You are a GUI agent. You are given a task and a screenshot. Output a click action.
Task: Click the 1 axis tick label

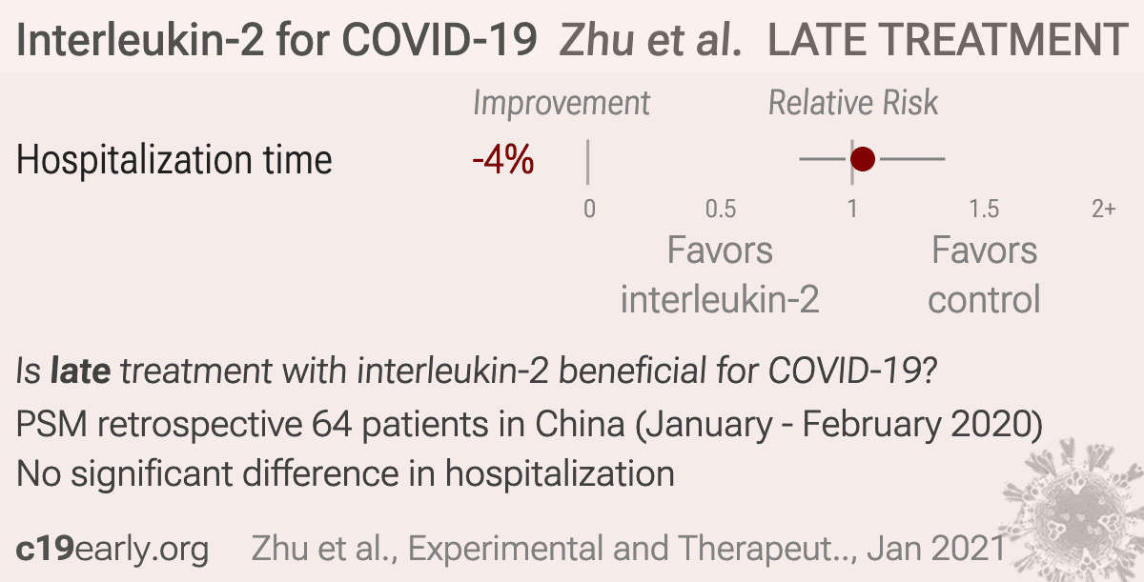(x=852, y=209)
